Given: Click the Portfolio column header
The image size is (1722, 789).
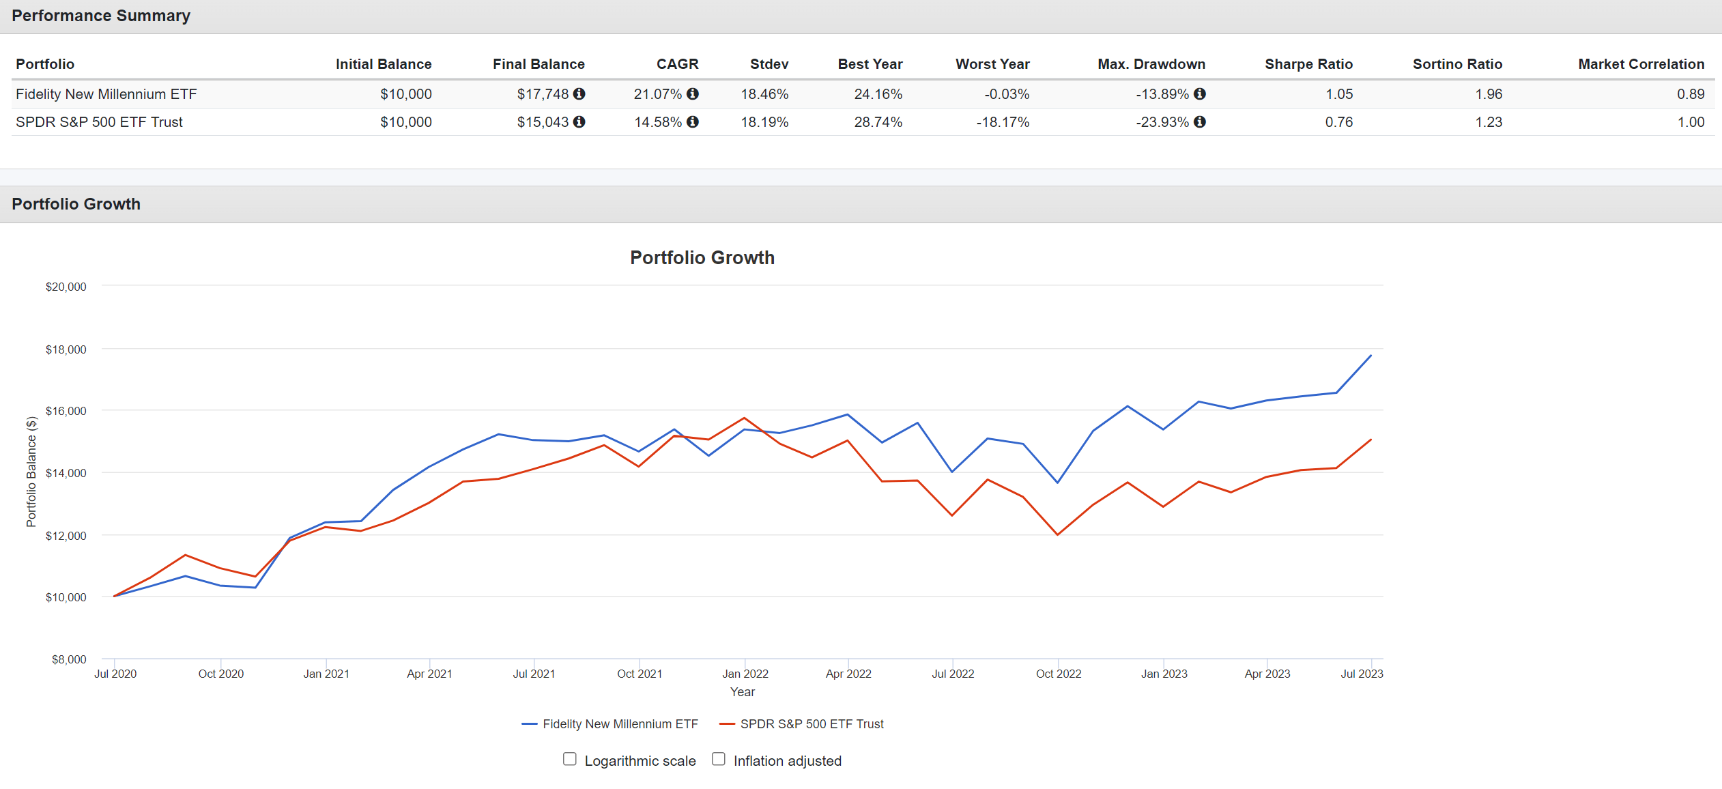Looking at the screenshot, I should [x=45, y=64].
